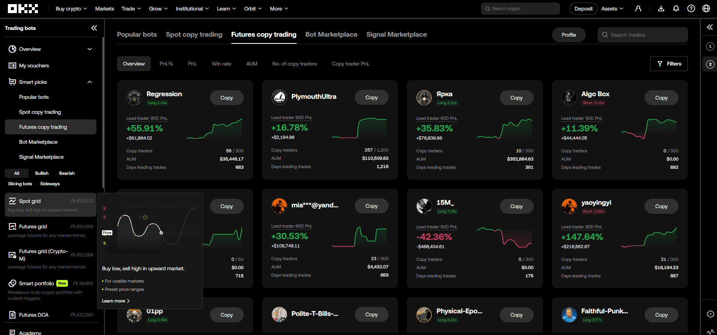Select the Bearish bots filter
Screen dimensions: 717x335
tap(67, 173)
